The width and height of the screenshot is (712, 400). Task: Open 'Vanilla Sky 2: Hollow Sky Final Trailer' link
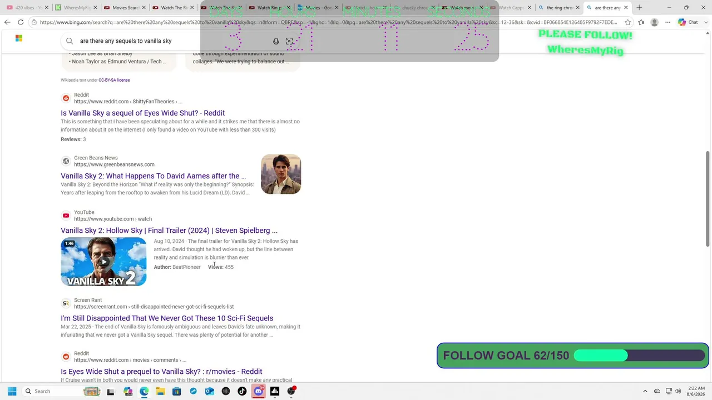pyautogui.click(x=169, y=231)
